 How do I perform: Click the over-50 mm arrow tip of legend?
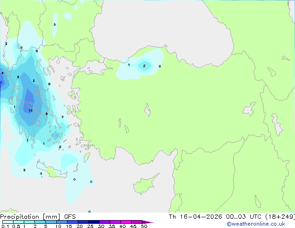point(147,222)
